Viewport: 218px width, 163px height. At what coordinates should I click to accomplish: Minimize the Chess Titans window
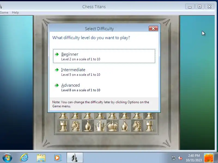click(190, 7)
